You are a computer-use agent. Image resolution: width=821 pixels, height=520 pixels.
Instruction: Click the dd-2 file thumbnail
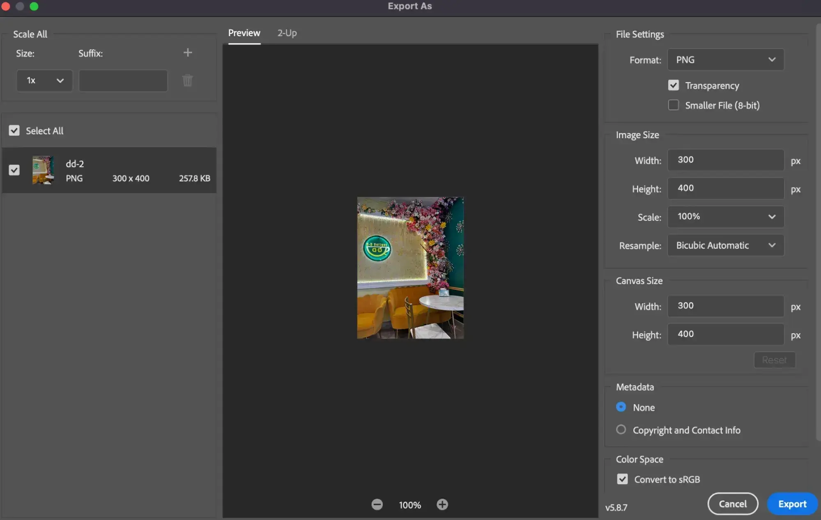(42, 170)
